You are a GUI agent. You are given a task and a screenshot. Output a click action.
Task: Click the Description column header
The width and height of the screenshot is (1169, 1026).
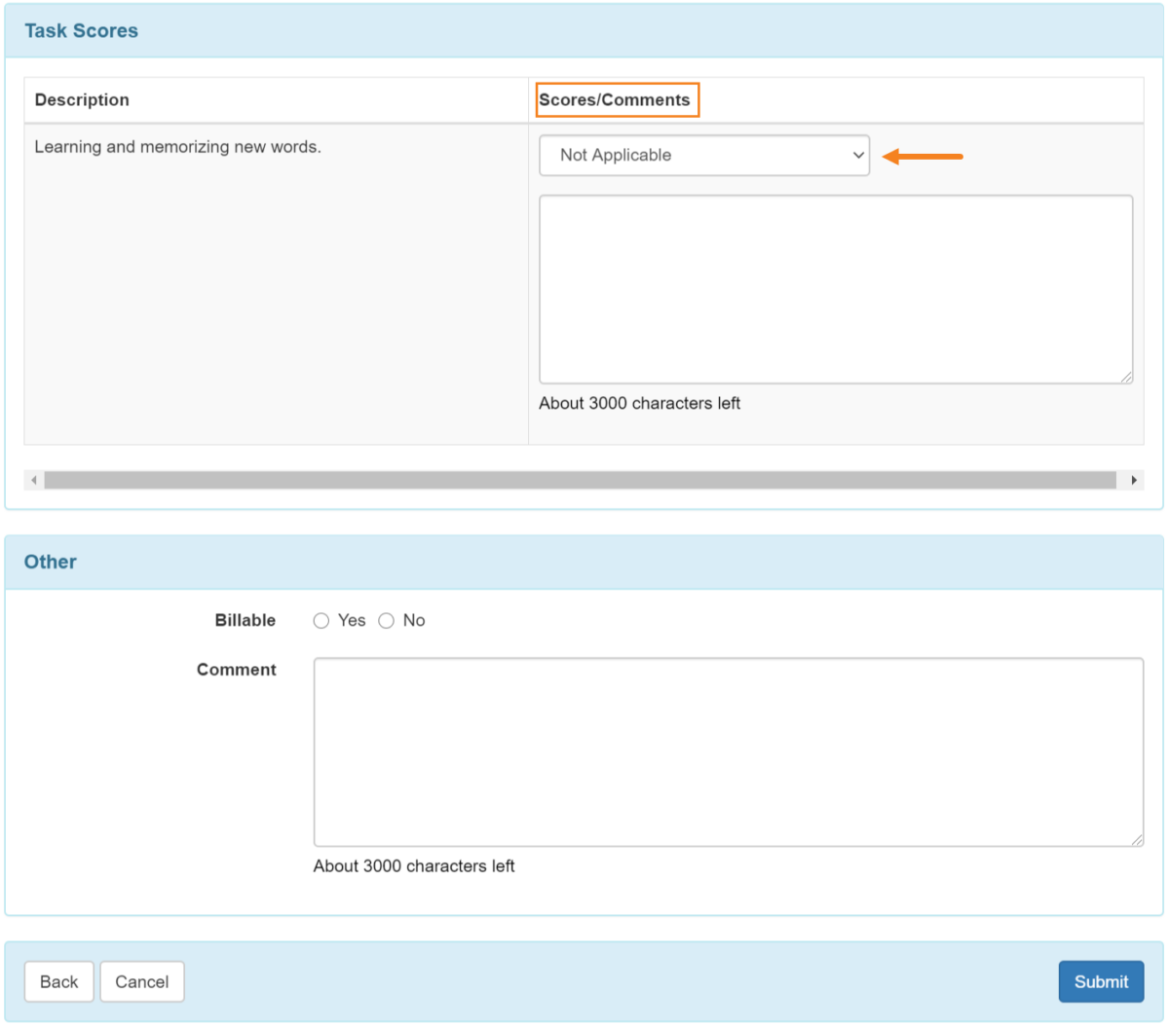coord(82,100)
